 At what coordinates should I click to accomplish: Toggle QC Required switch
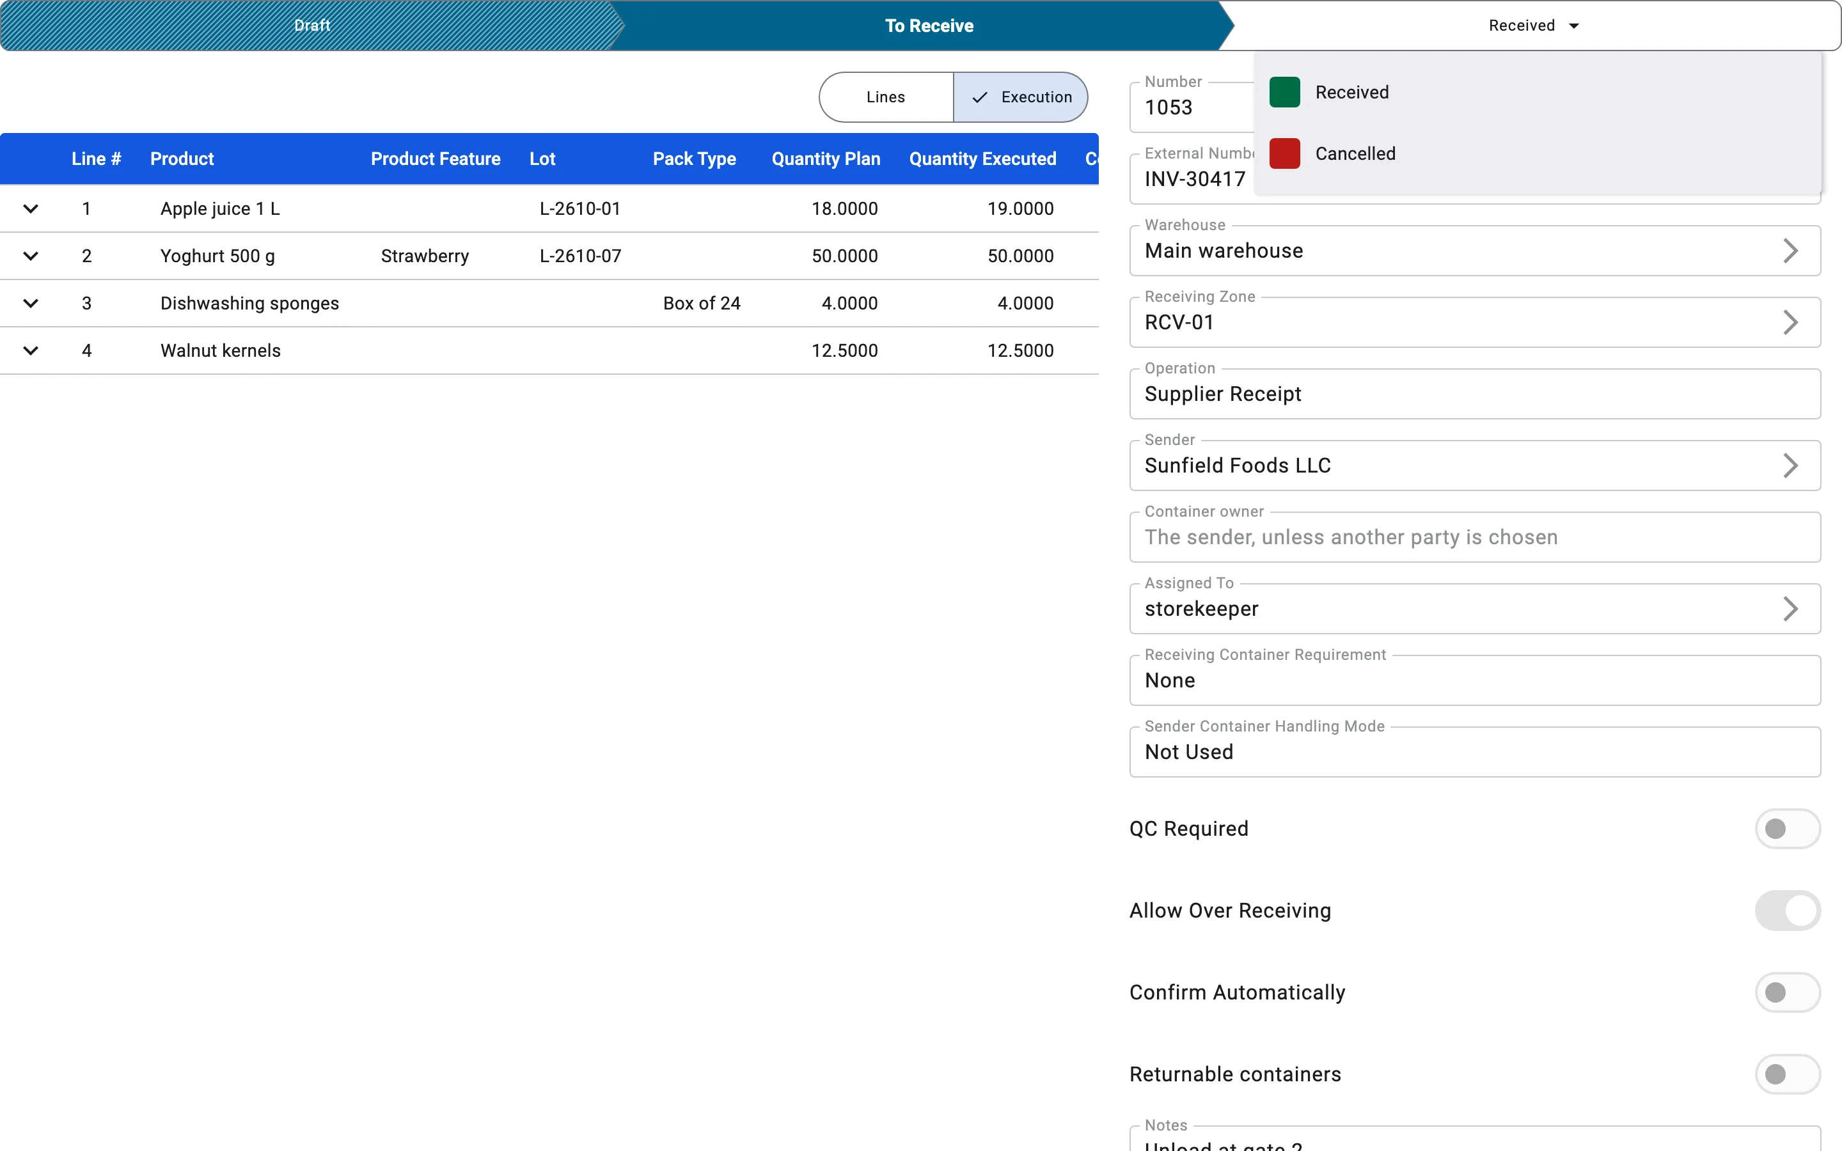pyautogui.click(x=1787, y=828)
